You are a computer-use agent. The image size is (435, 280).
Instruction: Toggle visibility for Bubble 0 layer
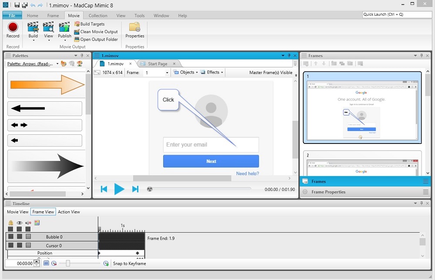click(20, 237)
